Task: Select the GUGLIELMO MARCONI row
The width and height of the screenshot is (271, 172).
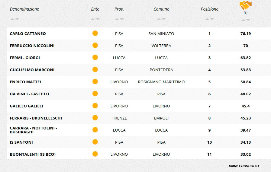Action: coord(139,70)
